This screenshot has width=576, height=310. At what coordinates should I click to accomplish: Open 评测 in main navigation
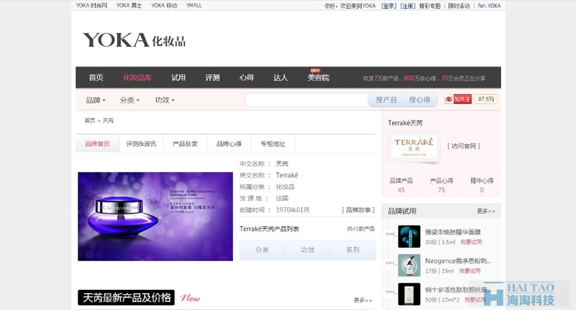[x=212, y=78]
